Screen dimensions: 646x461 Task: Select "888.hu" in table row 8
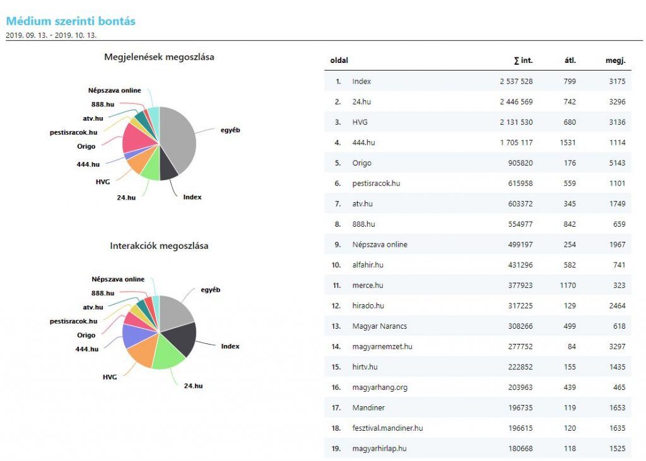click(x=363, y=224)
